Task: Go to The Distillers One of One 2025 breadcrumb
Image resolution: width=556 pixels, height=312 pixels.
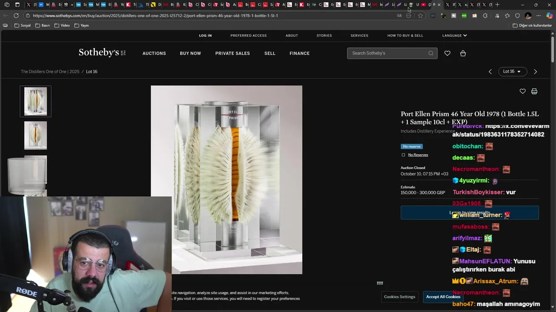Action: point(50,71)
